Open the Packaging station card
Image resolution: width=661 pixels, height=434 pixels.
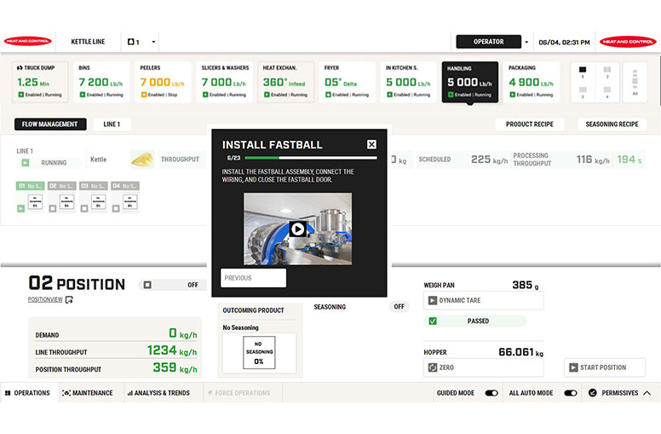532,82
